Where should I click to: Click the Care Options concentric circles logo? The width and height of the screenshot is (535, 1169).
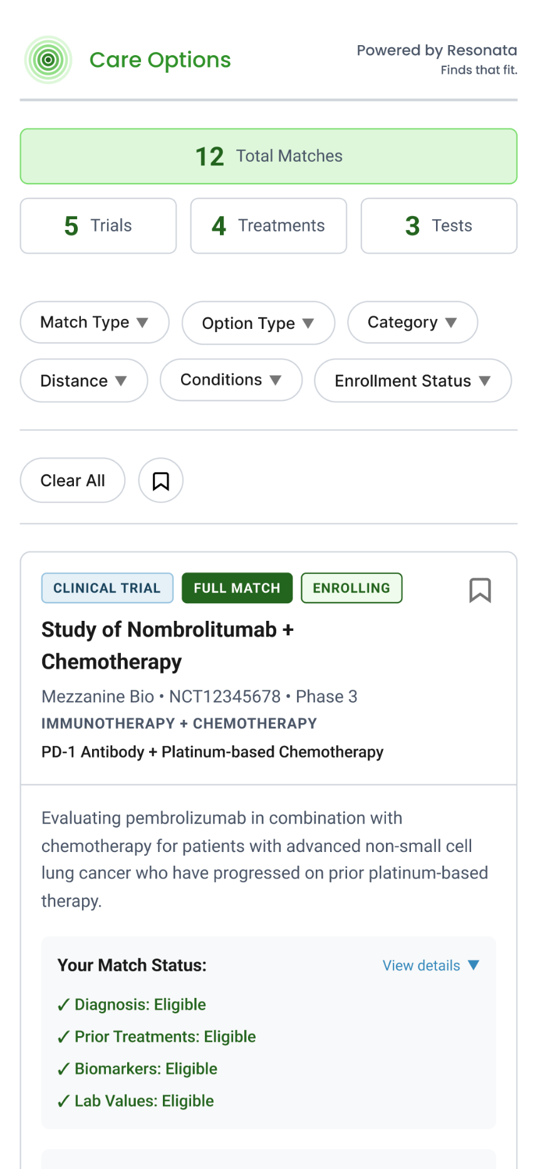tap(48, 60)
